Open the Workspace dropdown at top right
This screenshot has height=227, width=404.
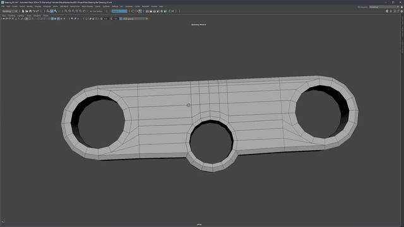click(x=384, y=7)
